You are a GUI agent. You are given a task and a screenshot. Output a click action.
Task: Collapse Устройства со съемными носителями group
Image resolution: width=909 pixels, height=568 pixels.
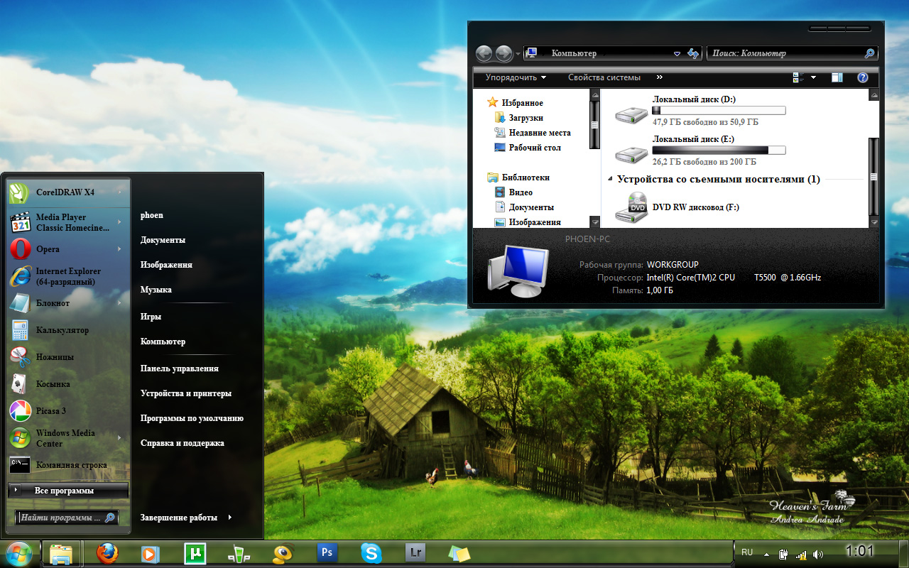[x=611, y=180]
